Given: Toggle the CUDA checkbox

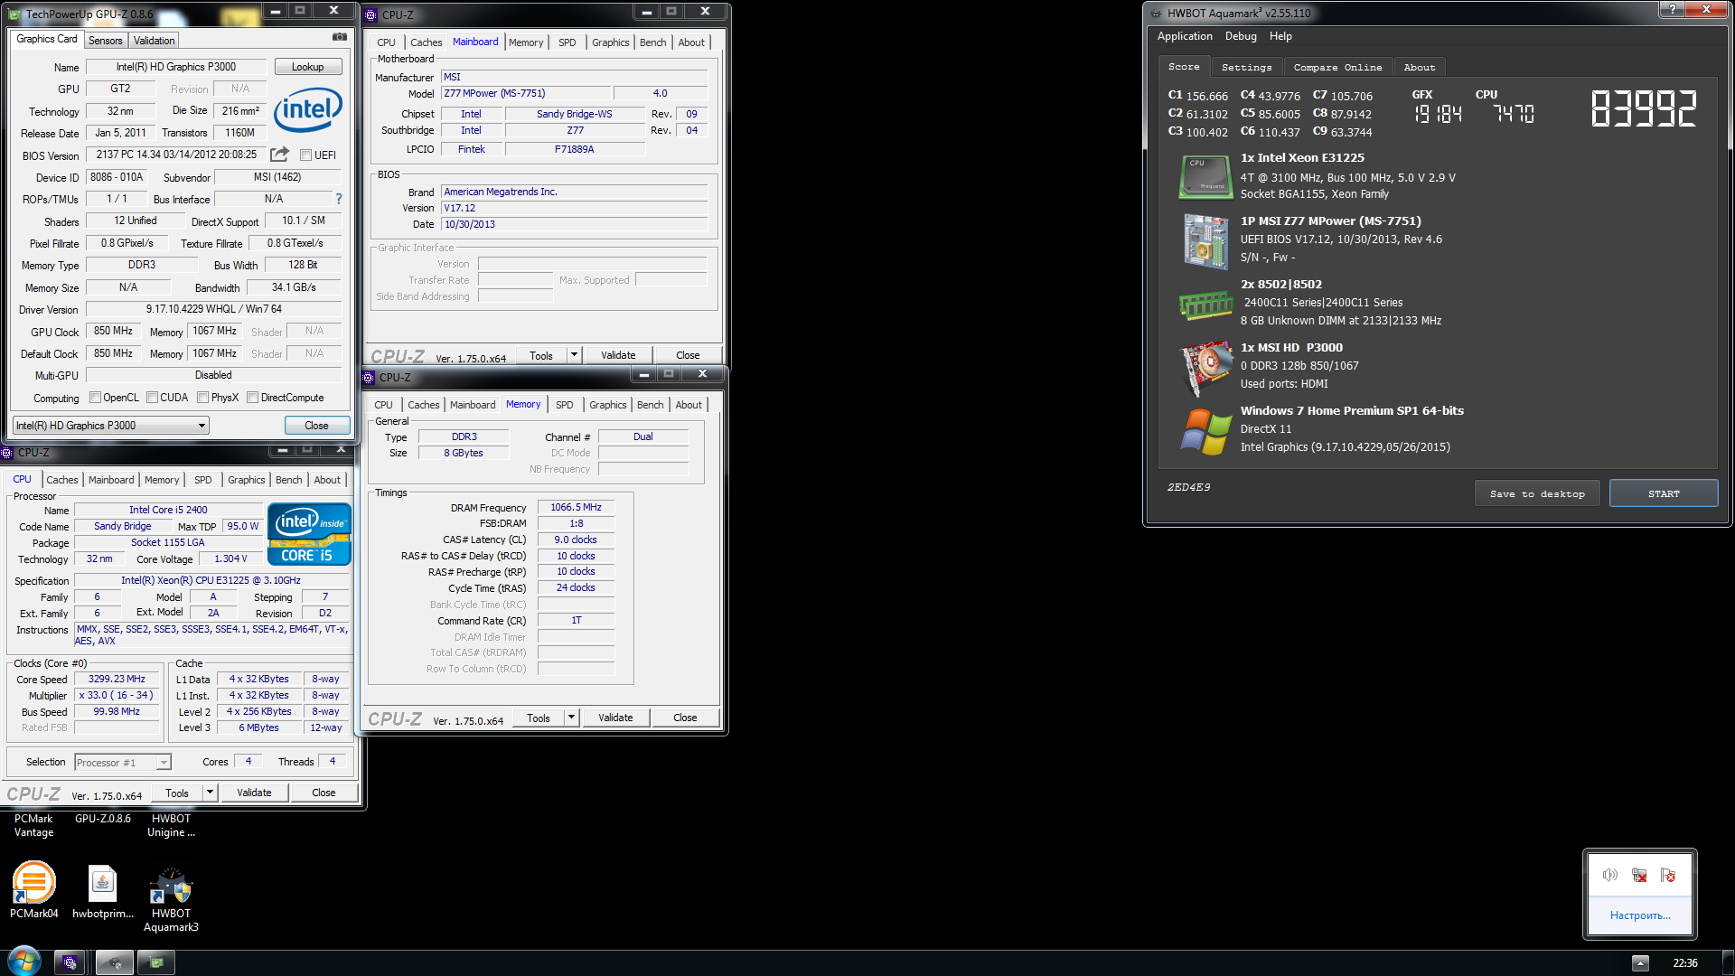Looking at the screenshot, I should click(x=152, y=397).
